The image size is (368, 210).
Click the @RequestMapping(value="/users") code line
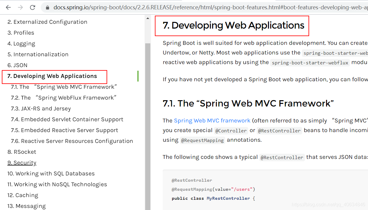(x=213, y=189)
